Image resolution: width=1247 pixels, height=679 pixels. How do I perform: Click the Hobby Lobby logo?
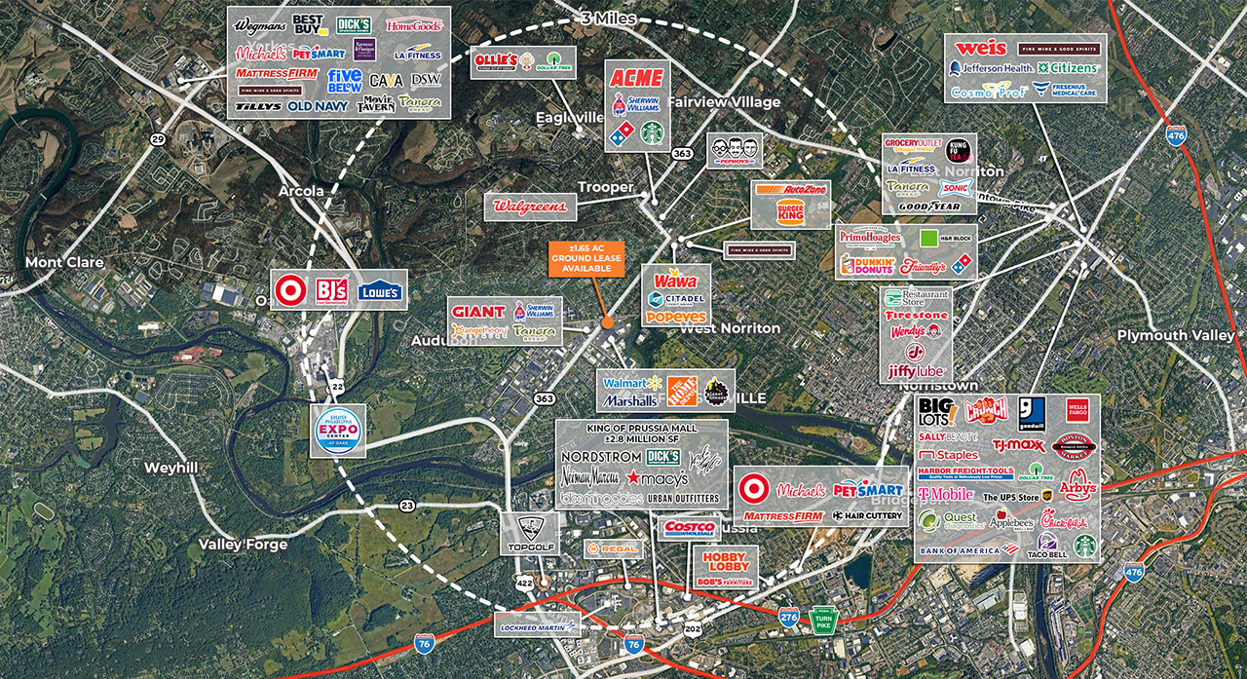pos(725,562)
